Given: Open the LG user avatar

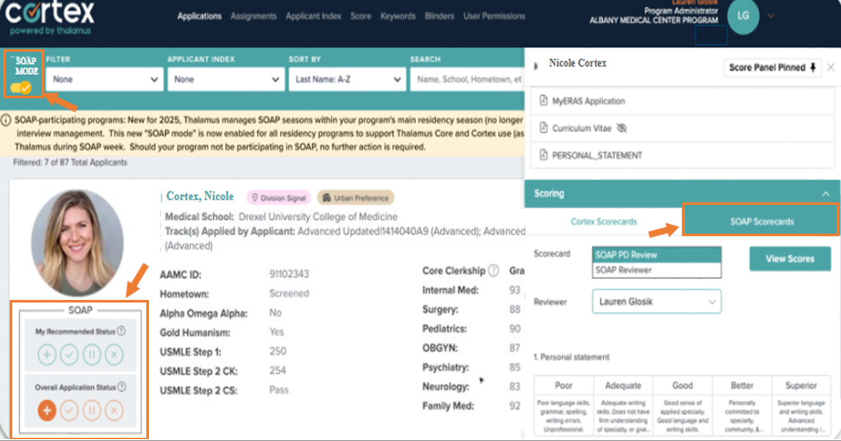Looking at the screenshot, I should tap(743, 16).
